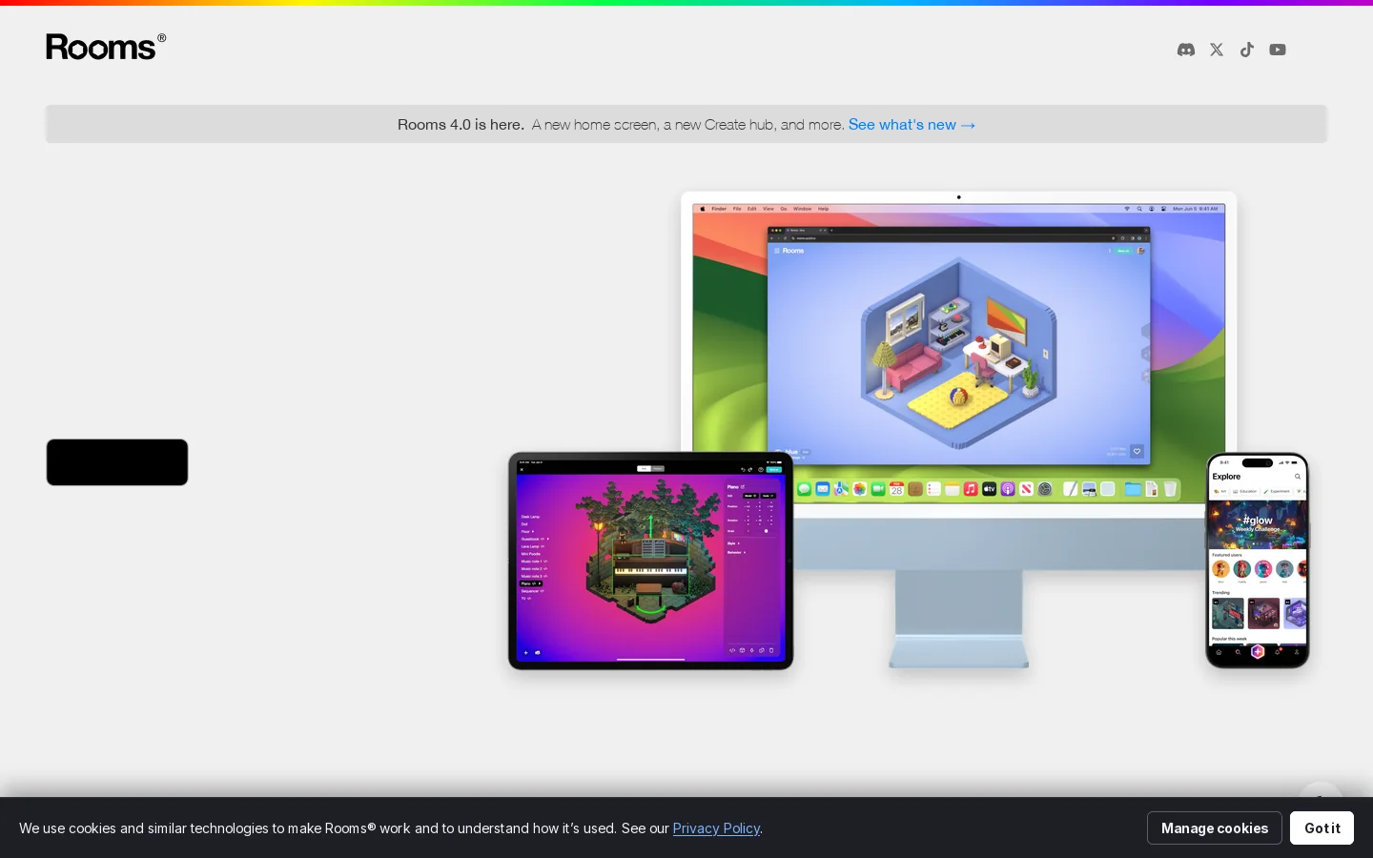Open the Privacy Policy link
This screenshot has width=1373, height=858.
(716, 827)
